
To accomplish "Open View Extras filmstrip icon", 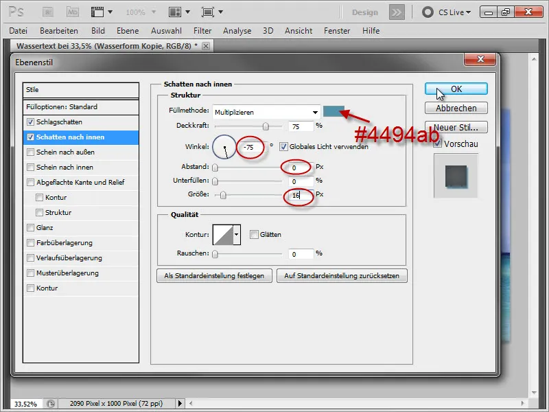I will (97, 12).
